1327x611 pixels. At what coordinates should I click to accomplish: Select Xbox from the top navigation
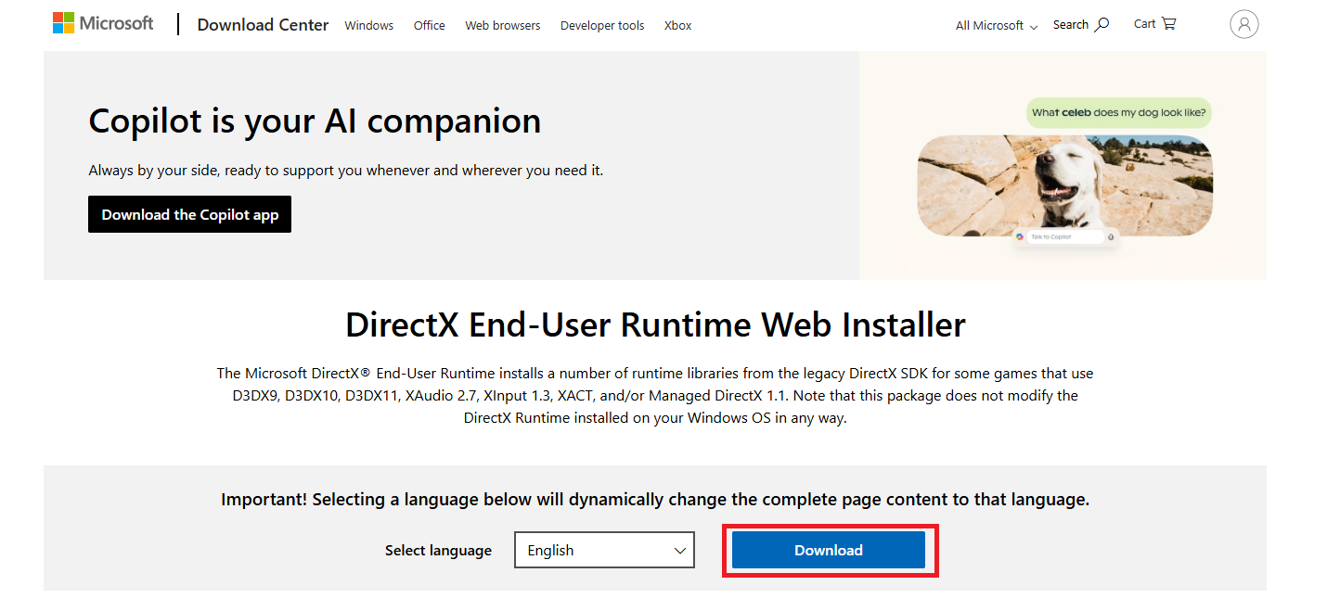(677, 25)
